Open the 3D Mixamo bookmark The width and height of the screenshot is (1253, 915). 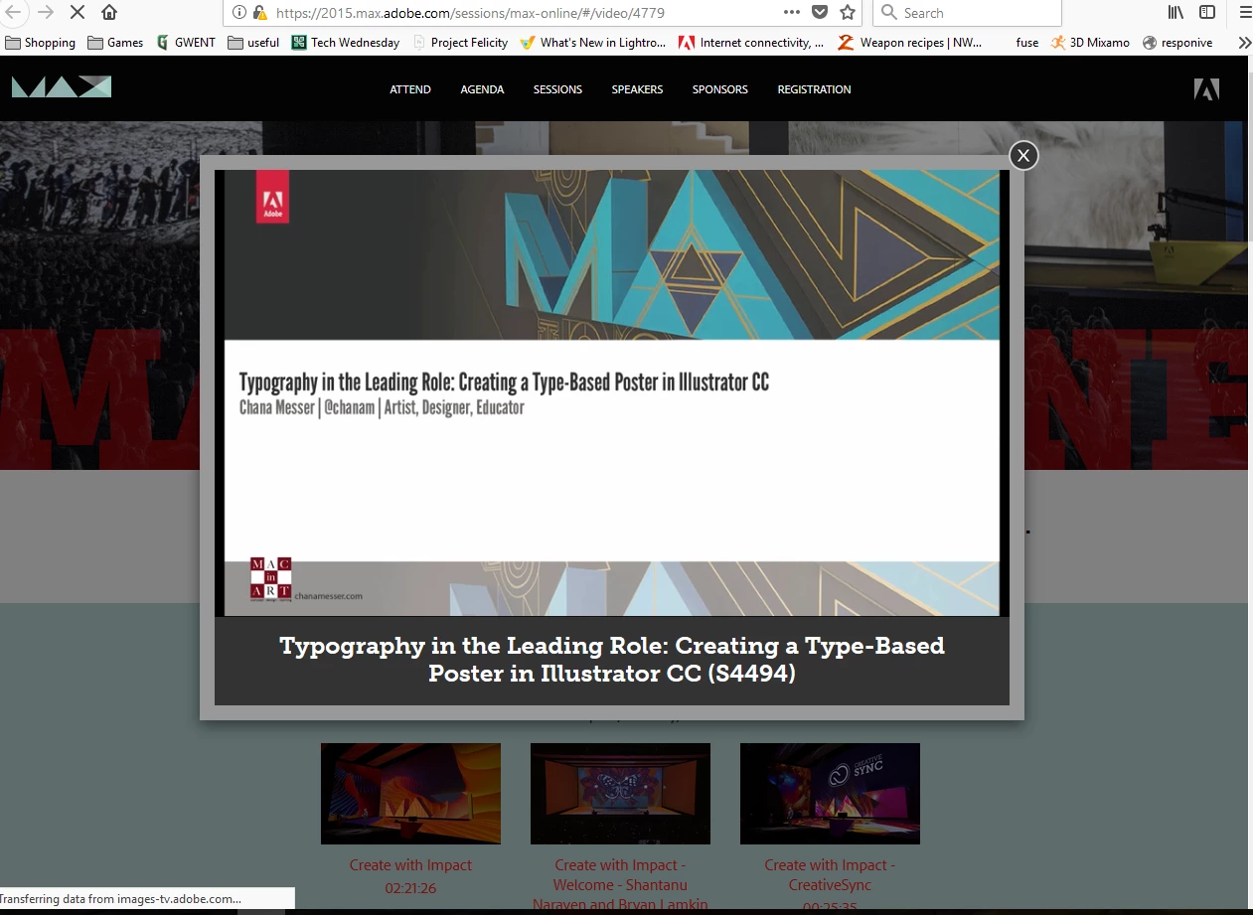1090,43
